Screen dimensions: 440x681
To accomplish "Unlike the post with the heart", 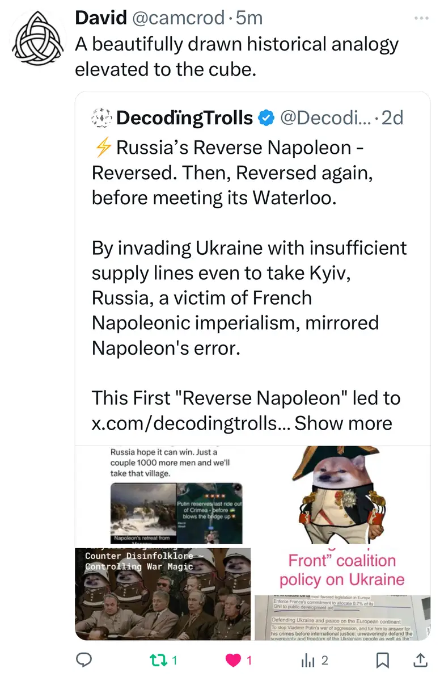I will 233,660.
